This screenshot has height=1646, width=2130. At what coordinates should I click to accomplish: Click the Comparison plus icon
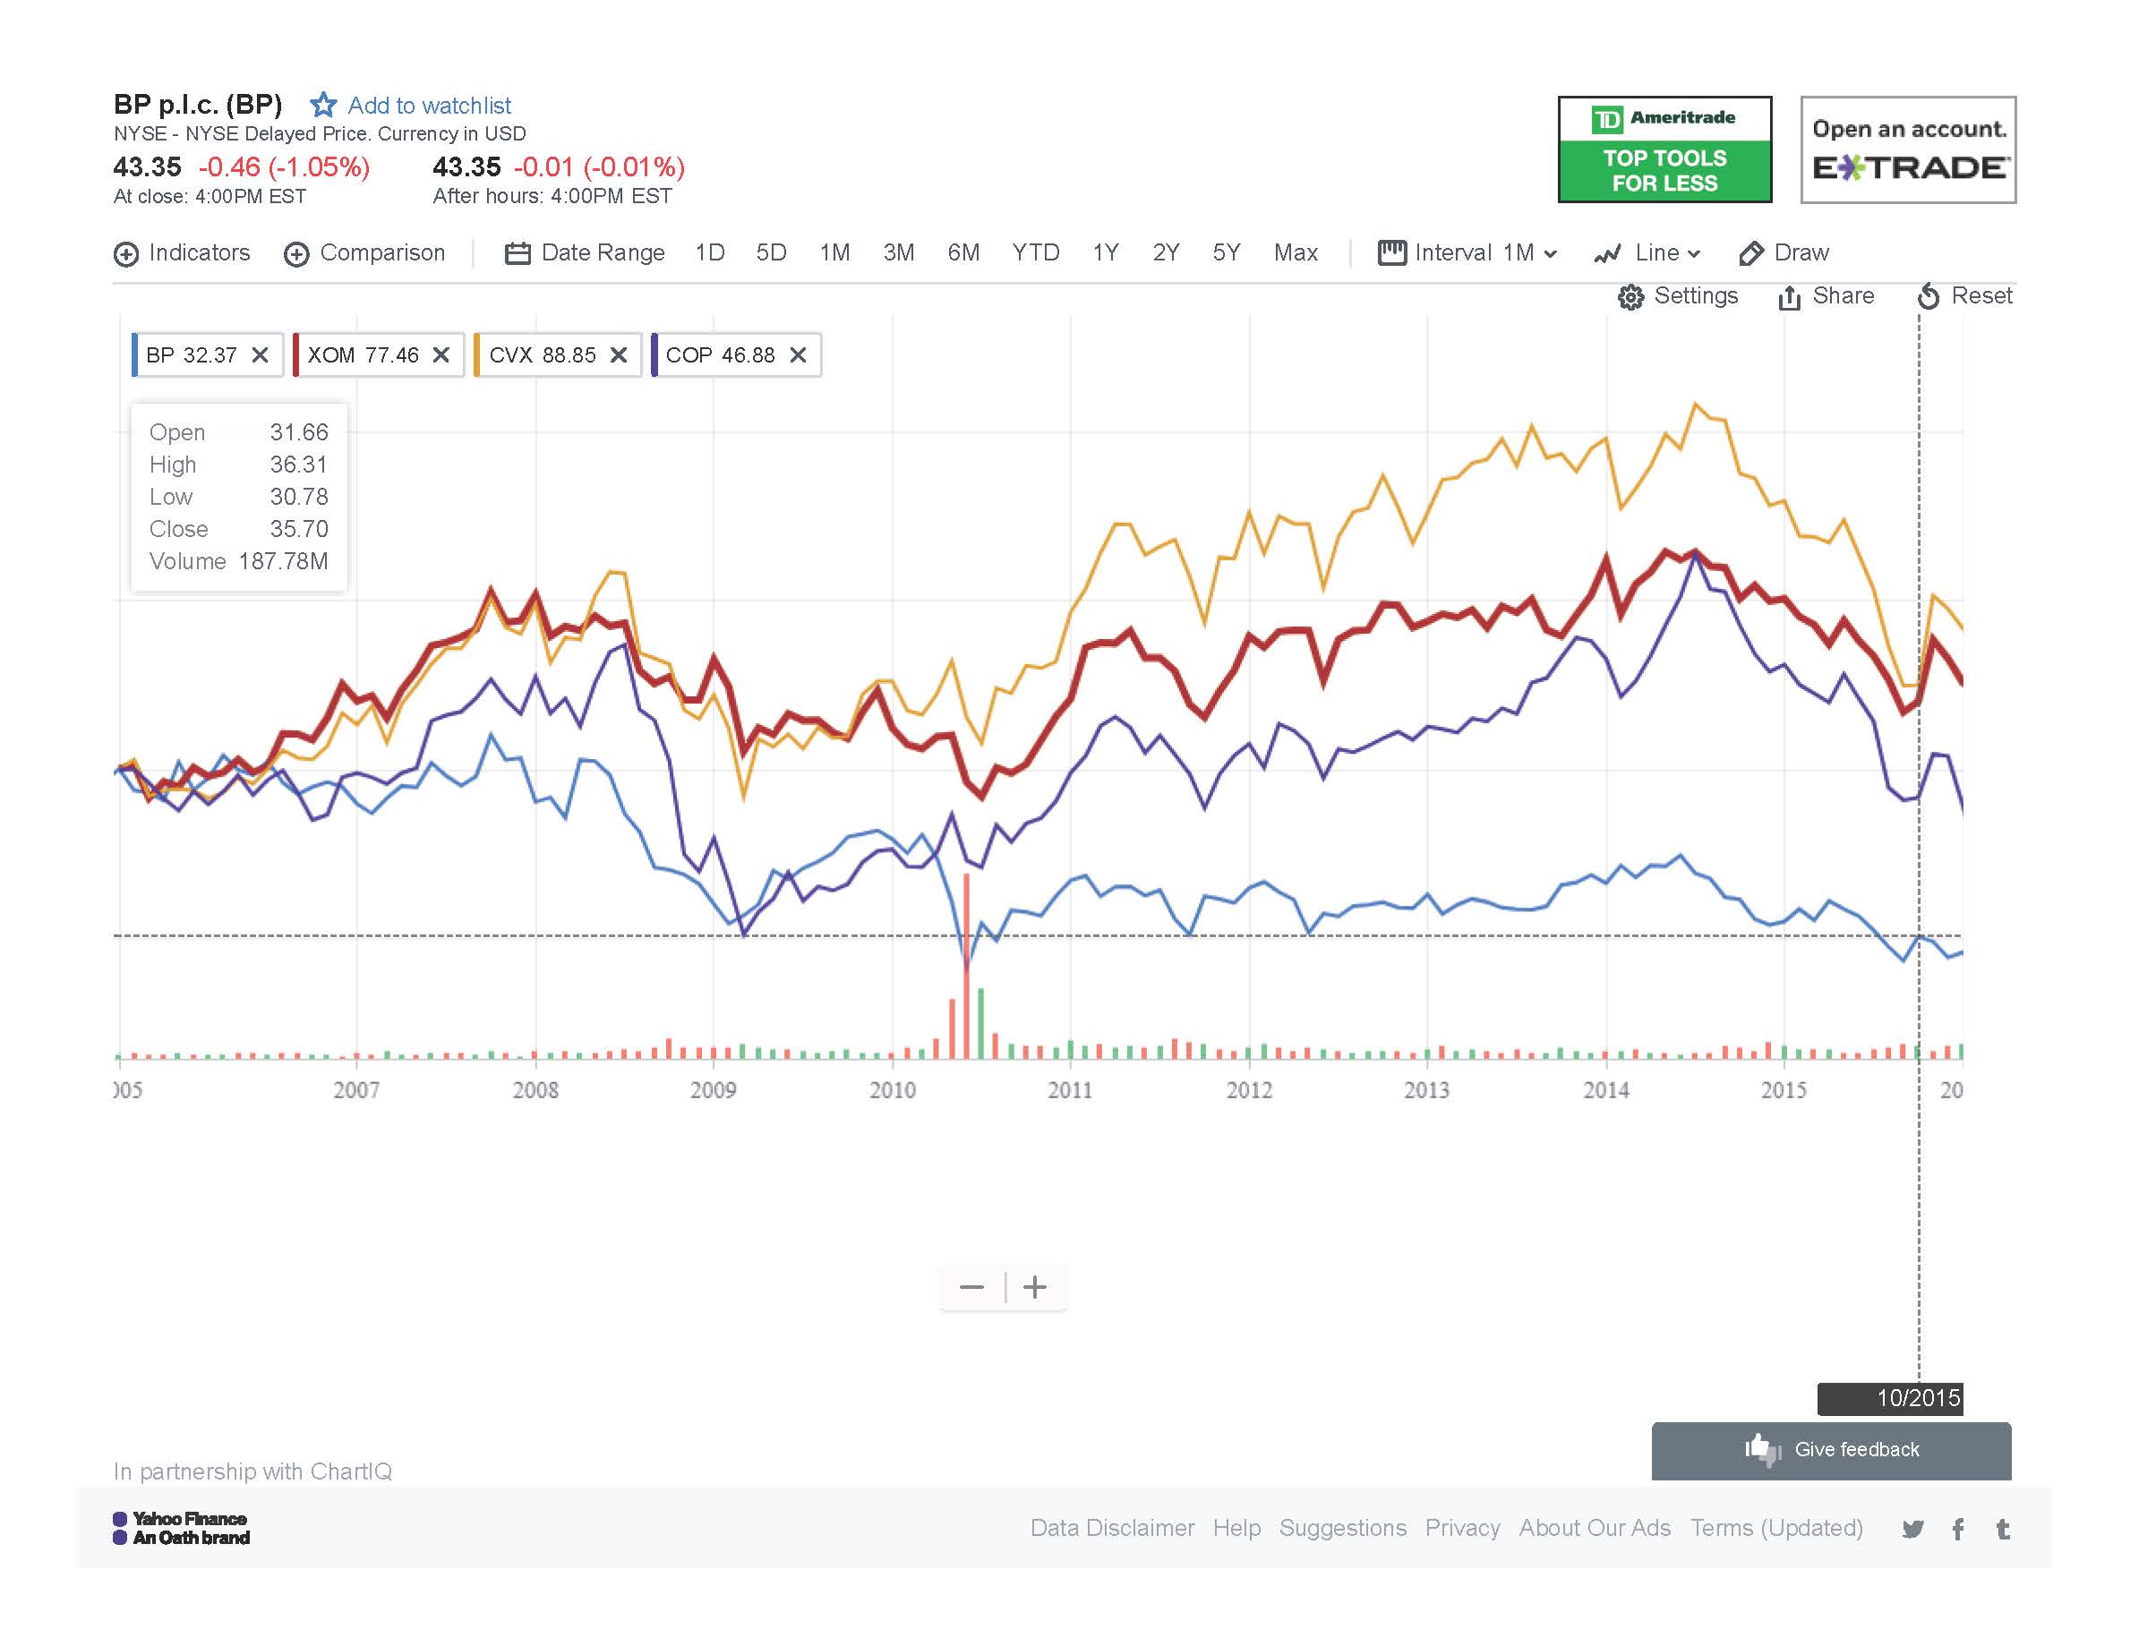tap(296, 254)
